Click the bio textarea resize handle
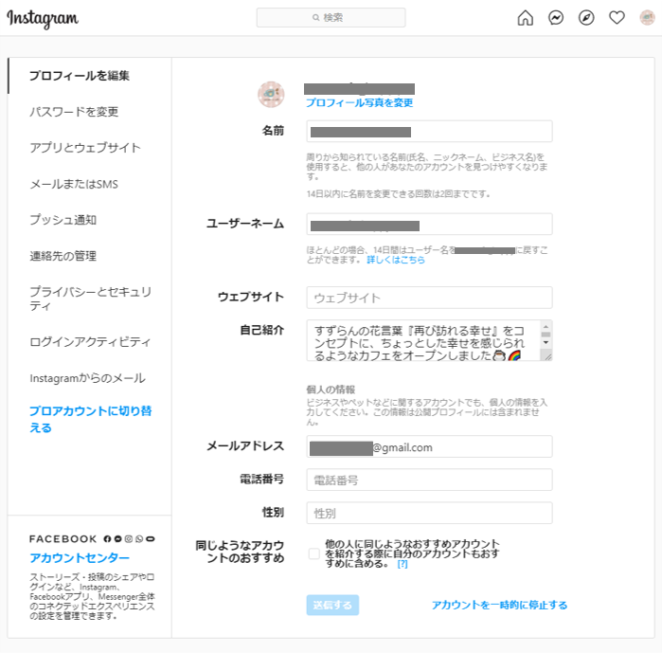This screenshot has height=653, width=662. (x=547, y=357)
